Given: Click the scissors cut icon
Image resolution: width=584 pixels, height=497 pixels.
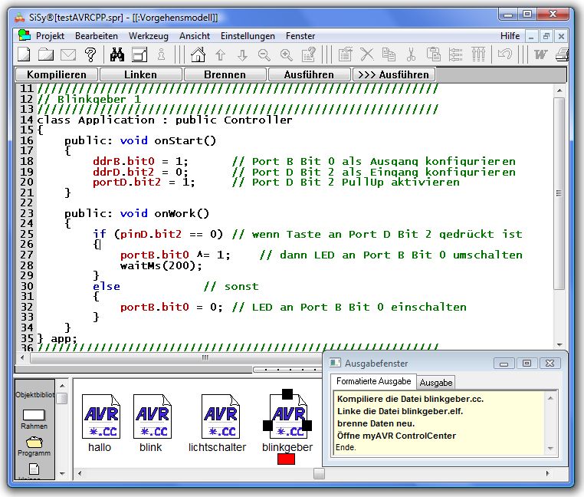Looking at the screenshot, I should tap(411, 54).
